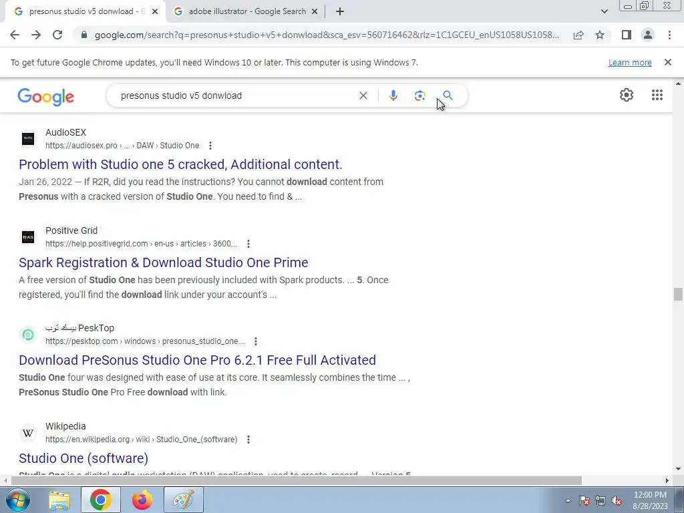
Task: Click the vertical scrollbar thumb
Action: tap(677, 294)
